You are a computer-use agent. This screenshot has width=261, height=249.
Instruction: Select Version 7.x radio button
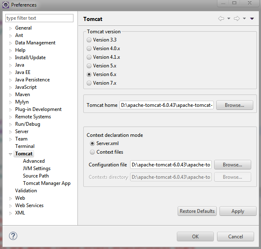(89, 83)
